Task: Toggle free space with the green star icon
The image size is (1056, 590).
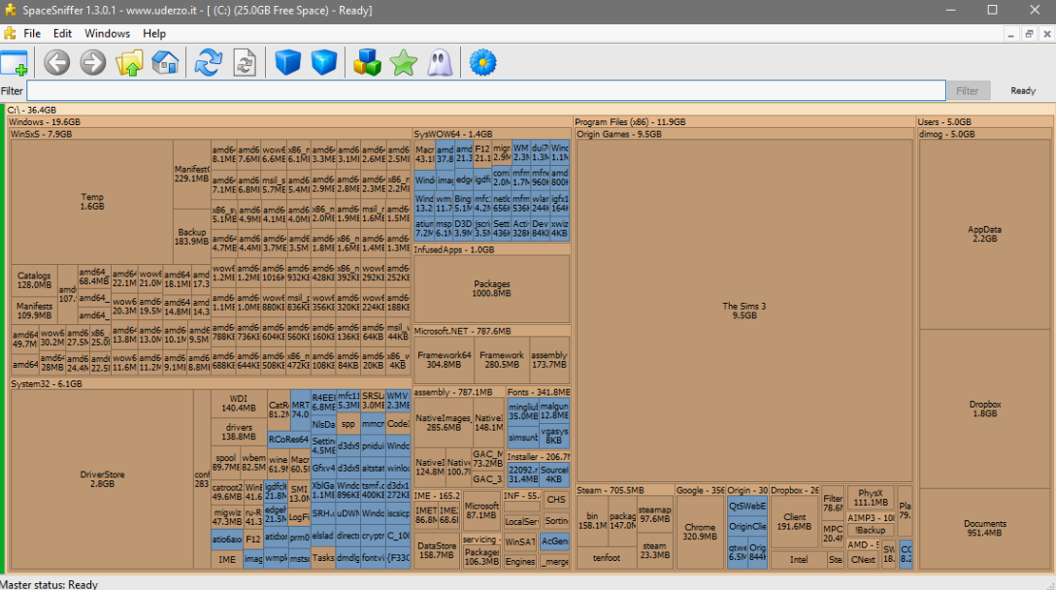Action: point(404,63)
